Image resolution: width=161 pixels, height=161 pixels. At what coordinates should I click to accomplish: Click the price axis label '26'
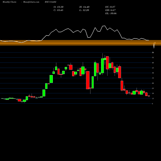point(153,83)
